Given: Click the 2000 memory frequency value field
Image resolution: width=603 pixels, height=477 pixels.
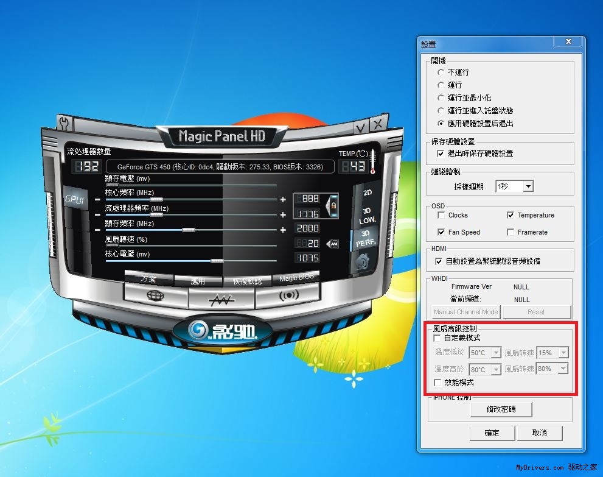Looking at the screenshot, I should click(x=307, y=228).
